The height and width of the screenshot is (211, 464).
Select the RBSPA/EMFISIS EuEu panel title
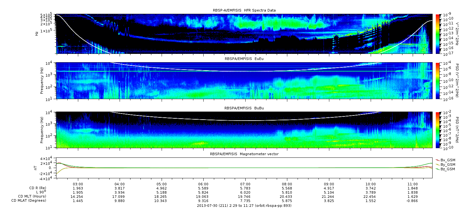[244, 59]
